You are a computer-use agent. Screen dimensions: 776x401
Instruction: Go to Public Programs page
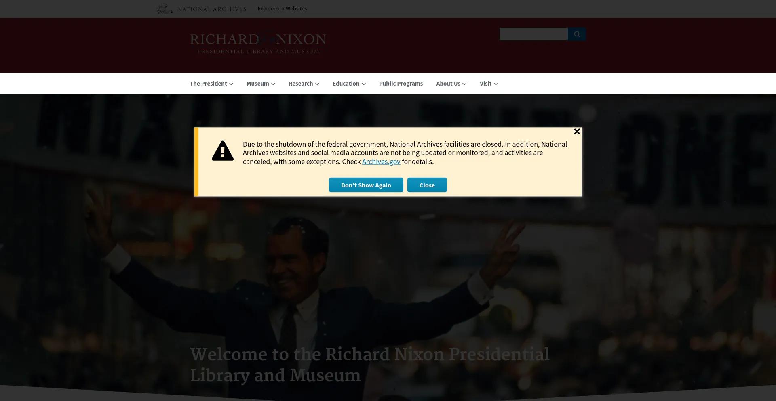401,84
